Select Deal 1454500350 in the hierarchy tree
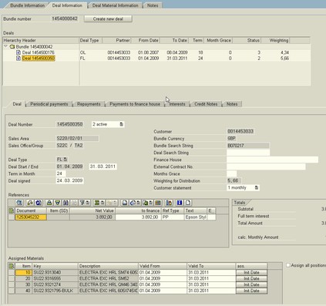The image size is (326, 306). pos(39,59)
